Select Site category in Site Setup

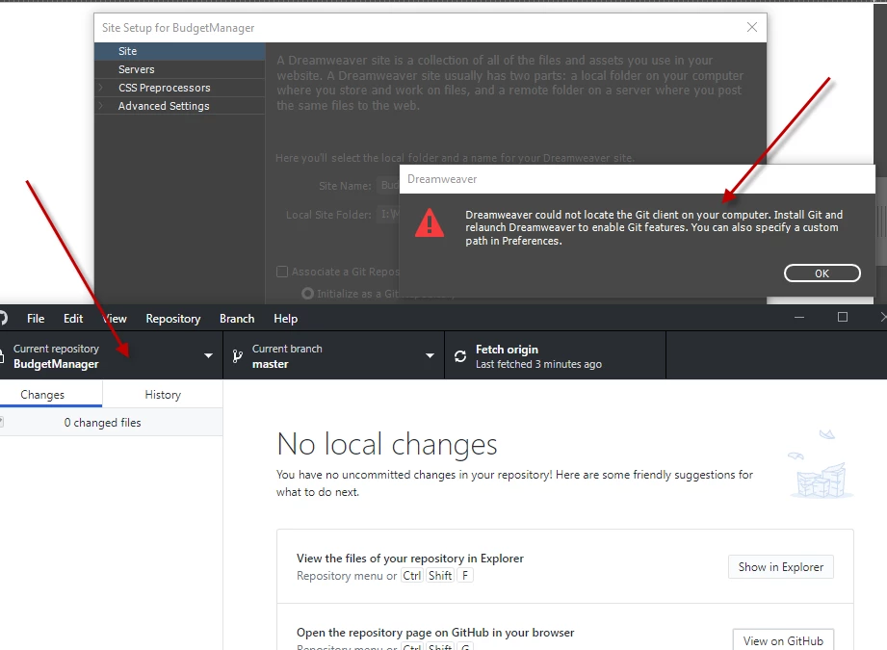click(x=180, y=51)
